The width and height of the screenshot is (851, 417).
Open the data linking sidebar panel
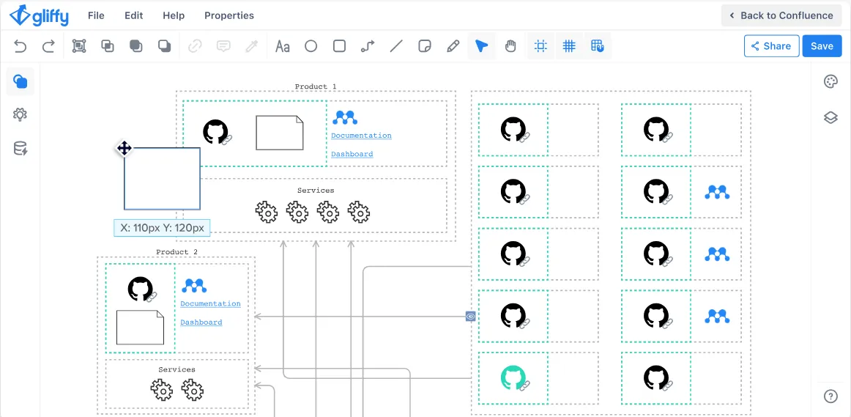(x=20, y=148)
